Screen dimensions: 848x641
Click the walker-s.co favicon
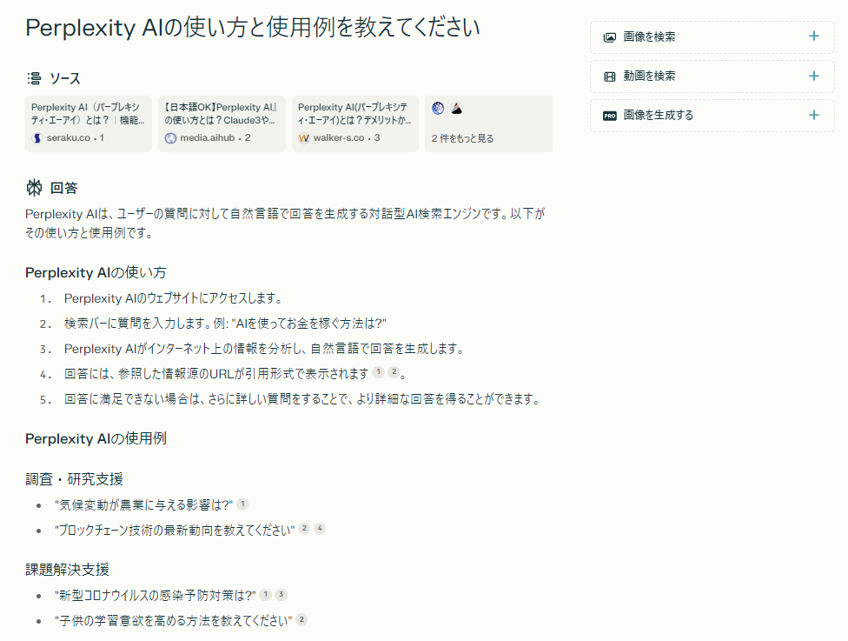304,138
